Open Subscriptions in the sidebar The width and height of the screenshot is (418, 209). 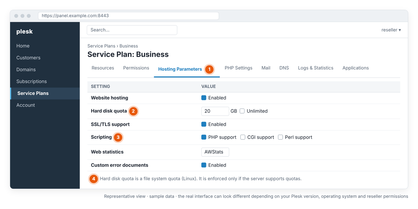45,81
